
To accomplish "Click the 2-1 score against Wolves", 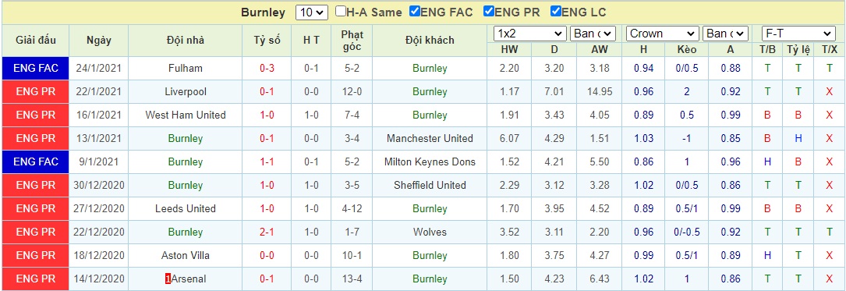I will click(x=267, y=232).
